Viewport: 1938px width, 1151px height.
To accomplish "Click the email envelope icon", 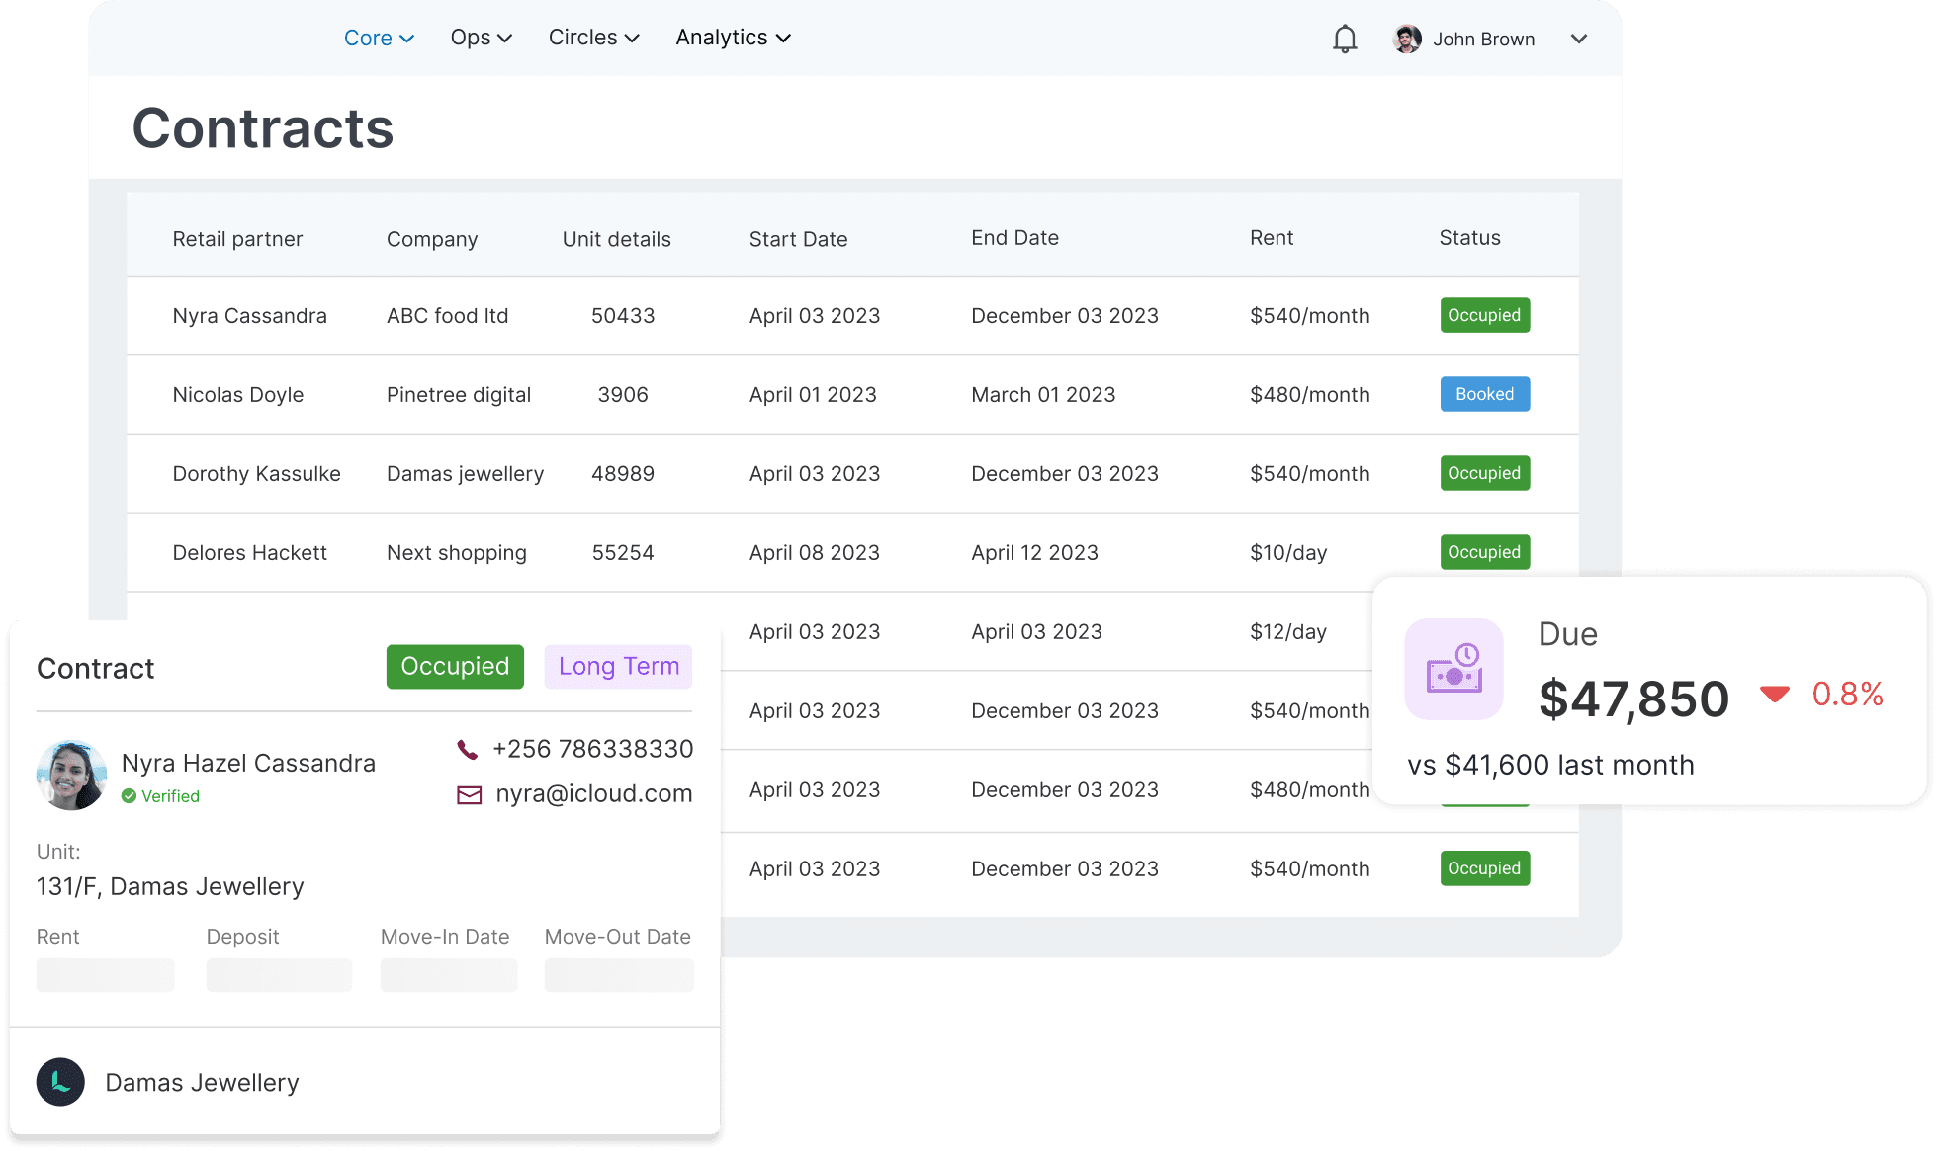I will coord(469,795).
